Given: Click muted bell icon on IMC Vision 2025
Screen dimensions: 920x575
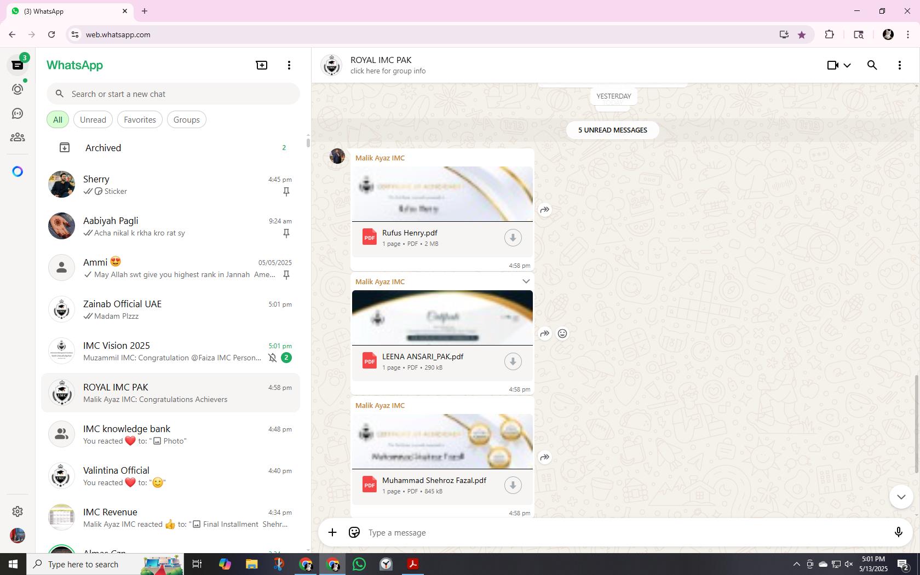Looking at the screenshot, I should pos(272,358).
